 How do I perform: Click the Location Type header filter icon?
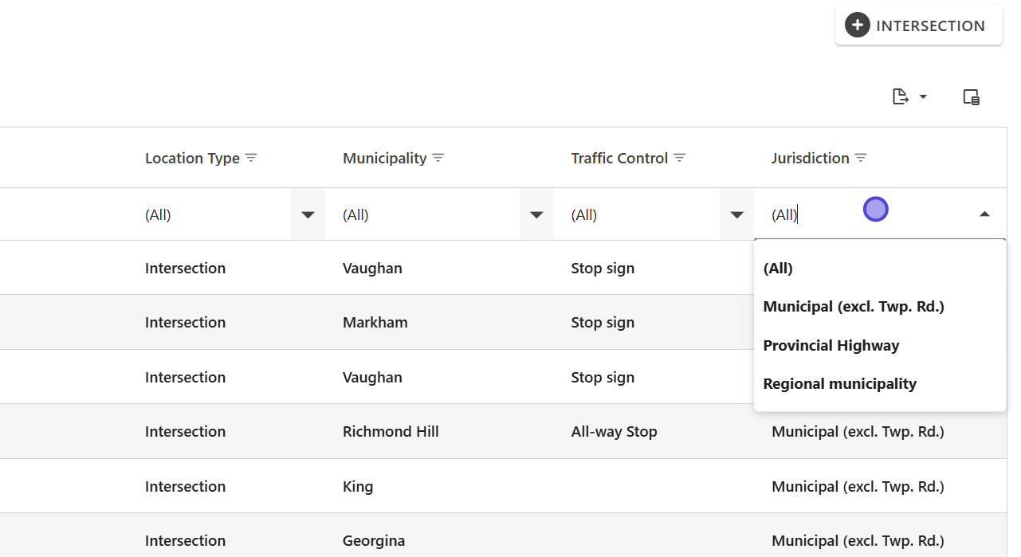[251, 158]
